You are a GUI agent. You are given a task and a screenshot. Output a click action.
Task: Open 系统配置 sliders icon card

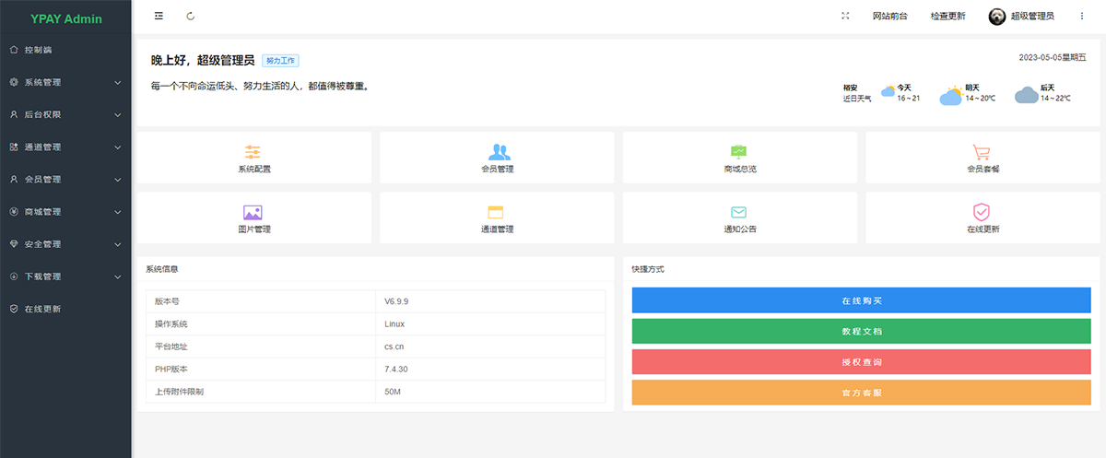253,152
